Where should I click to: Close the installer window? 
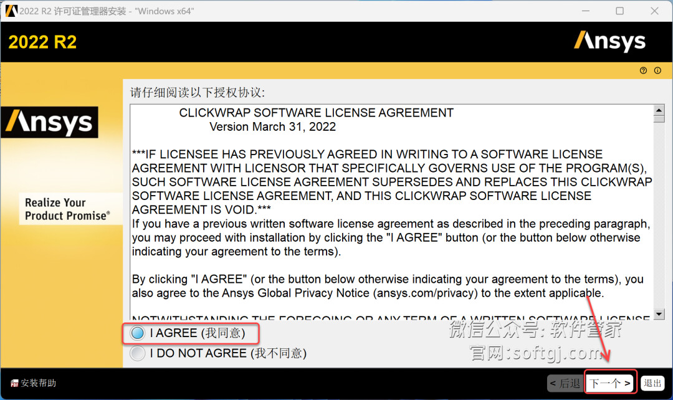[x=654, y=11]
